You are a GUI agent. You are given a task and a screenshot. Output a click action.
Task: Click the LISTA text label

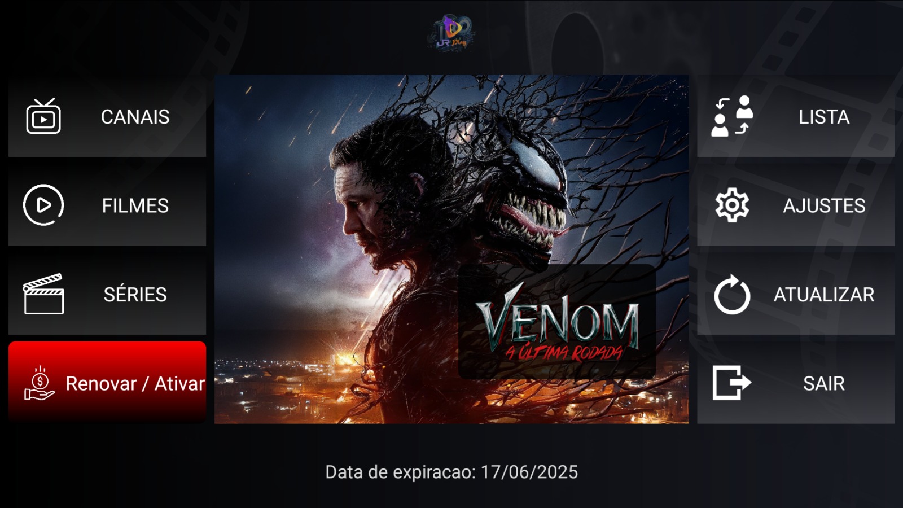[x=824, y=117]
